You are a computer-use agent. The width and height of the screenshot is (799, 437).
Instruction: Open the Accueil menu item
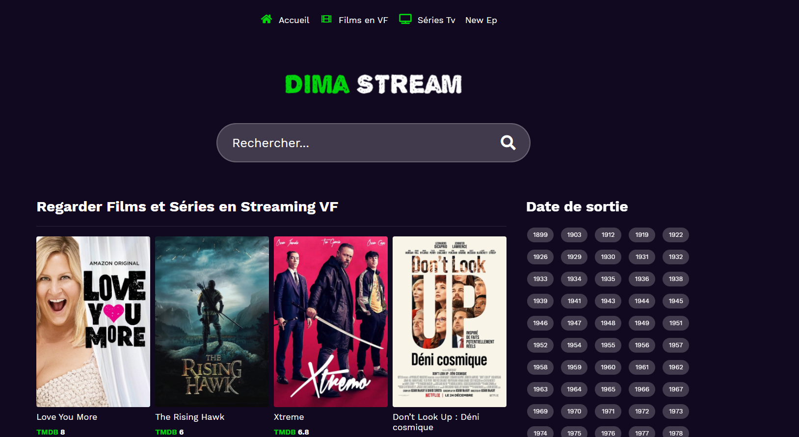(294, 20)
